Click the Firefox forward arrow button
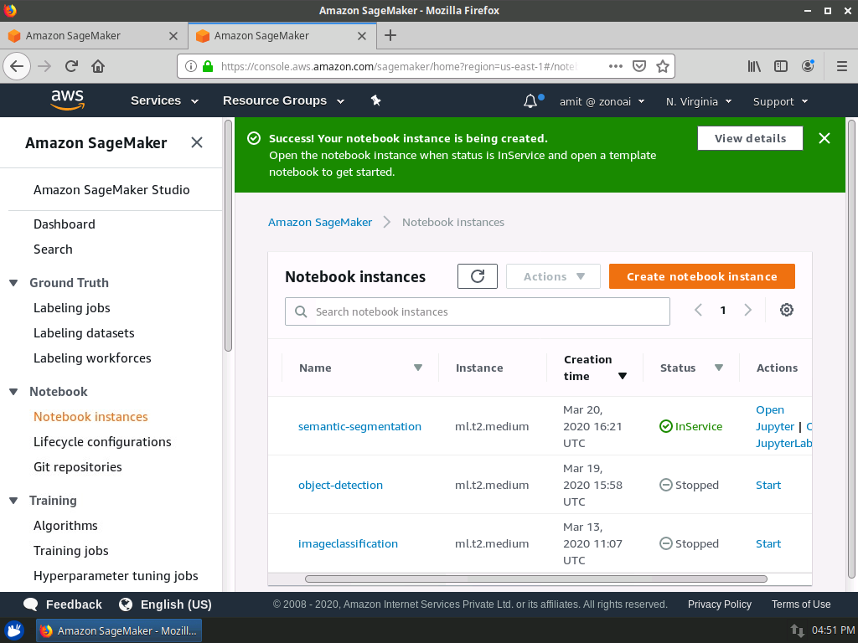Screen dimensions: 858x643 44,66
